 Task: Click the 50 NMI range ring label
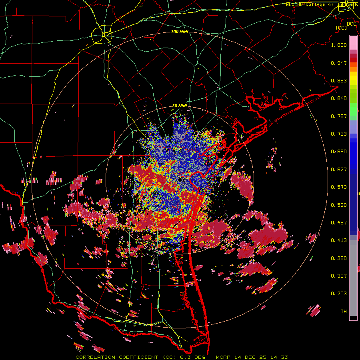tap(180, 106)
